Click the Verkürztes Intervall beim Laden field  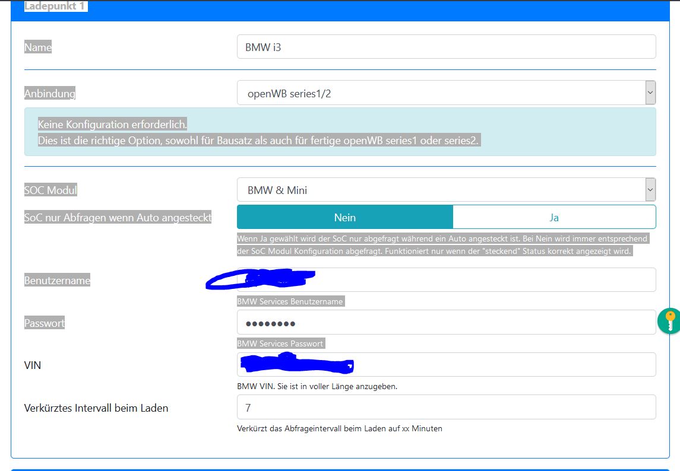pyautogui.click(x=446, y=407)
